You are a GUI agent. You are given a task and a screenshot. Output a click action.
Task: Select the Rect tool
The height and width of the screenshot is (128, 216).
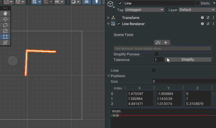[5, 37]
